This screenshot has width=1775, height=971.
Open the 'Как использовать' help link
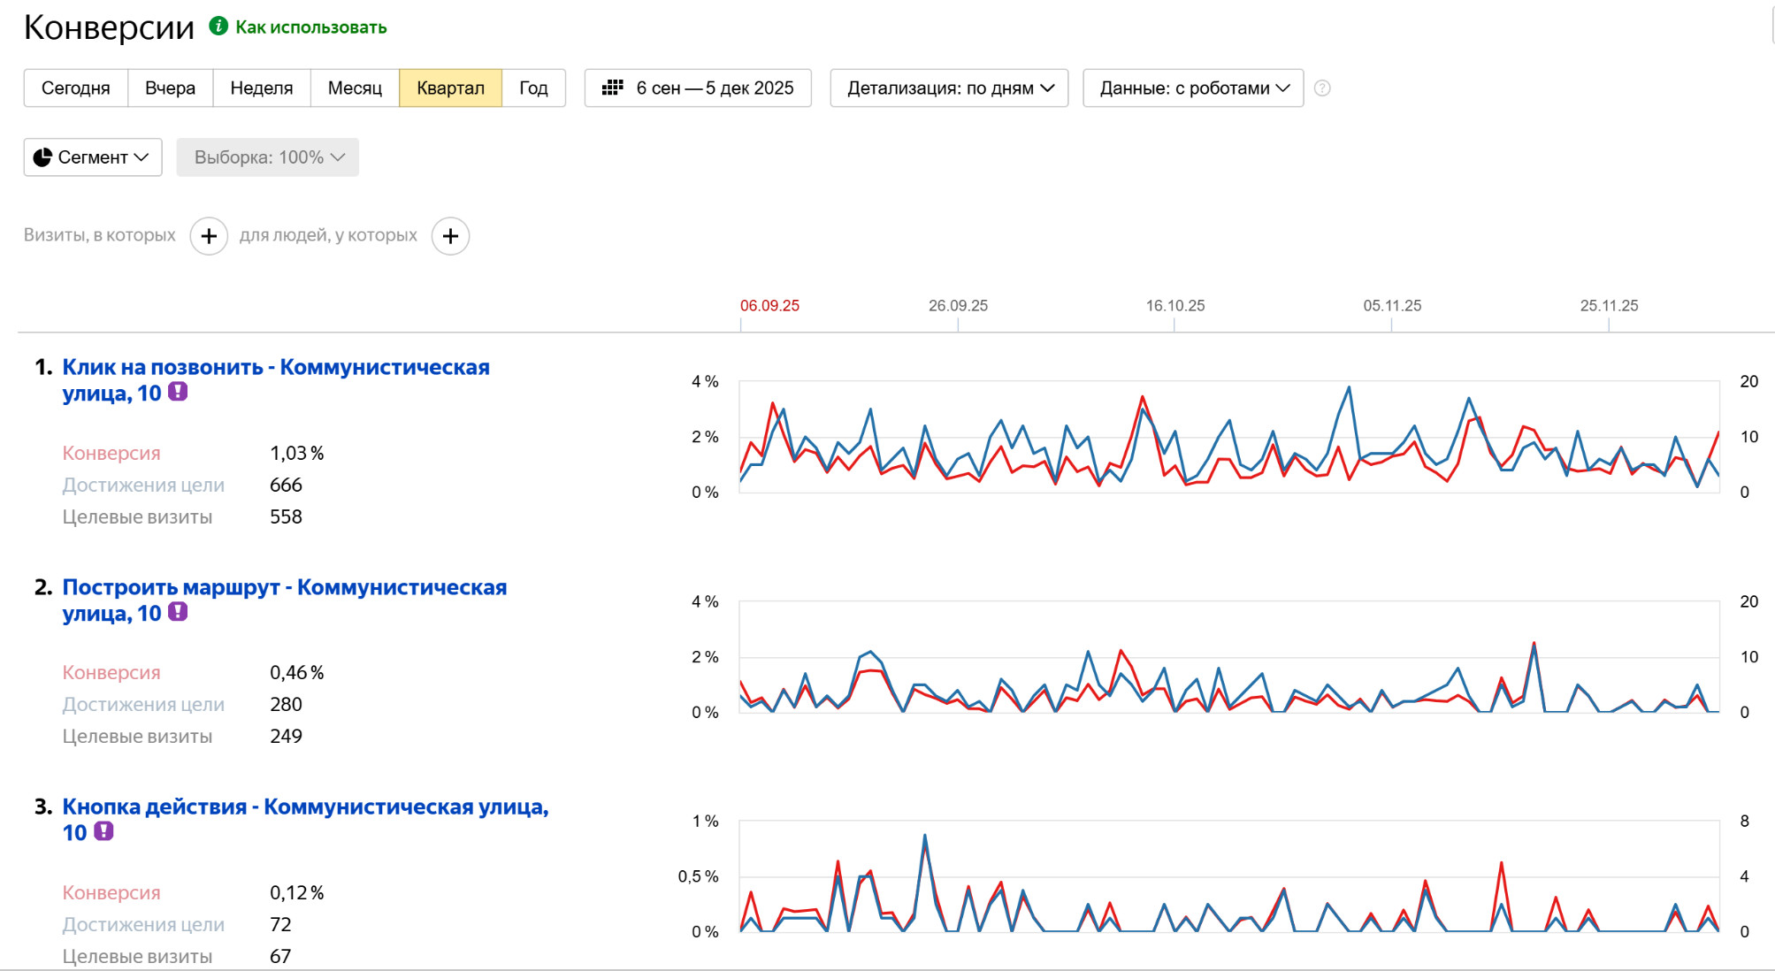click(x=310, y=27)
